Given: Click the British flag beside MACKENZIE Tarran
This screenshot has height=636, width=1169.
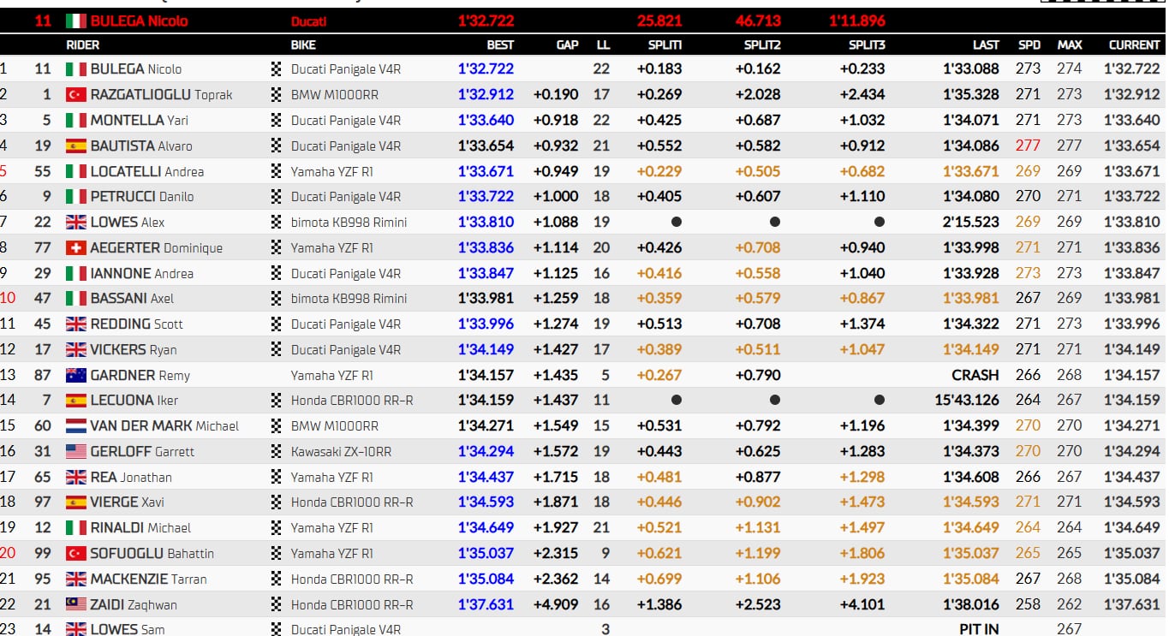Looking at the screenshot, I should click(76, 580).
